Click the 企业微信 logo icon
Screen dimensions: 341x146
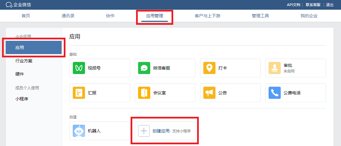pyautogui.click(x=9, y=5)
